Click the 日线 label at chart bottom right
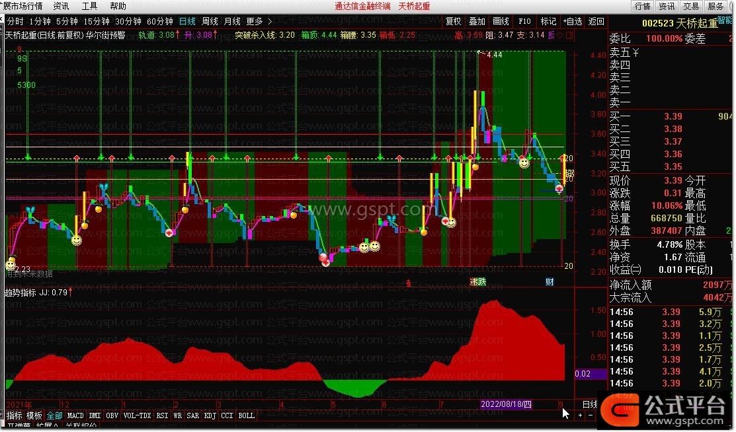 [x=590, y=404]
